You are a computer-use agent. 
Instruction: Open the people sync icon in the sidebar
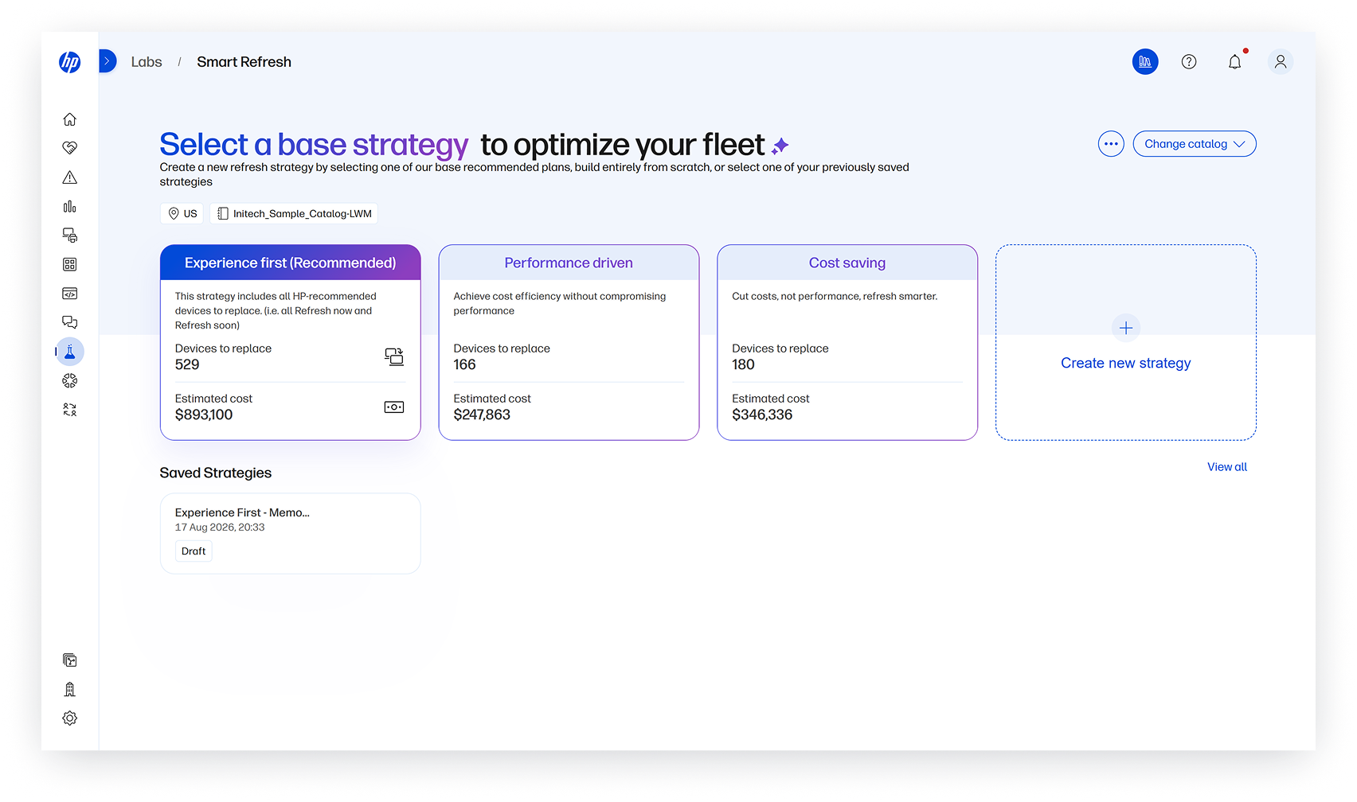pos(70,410)
